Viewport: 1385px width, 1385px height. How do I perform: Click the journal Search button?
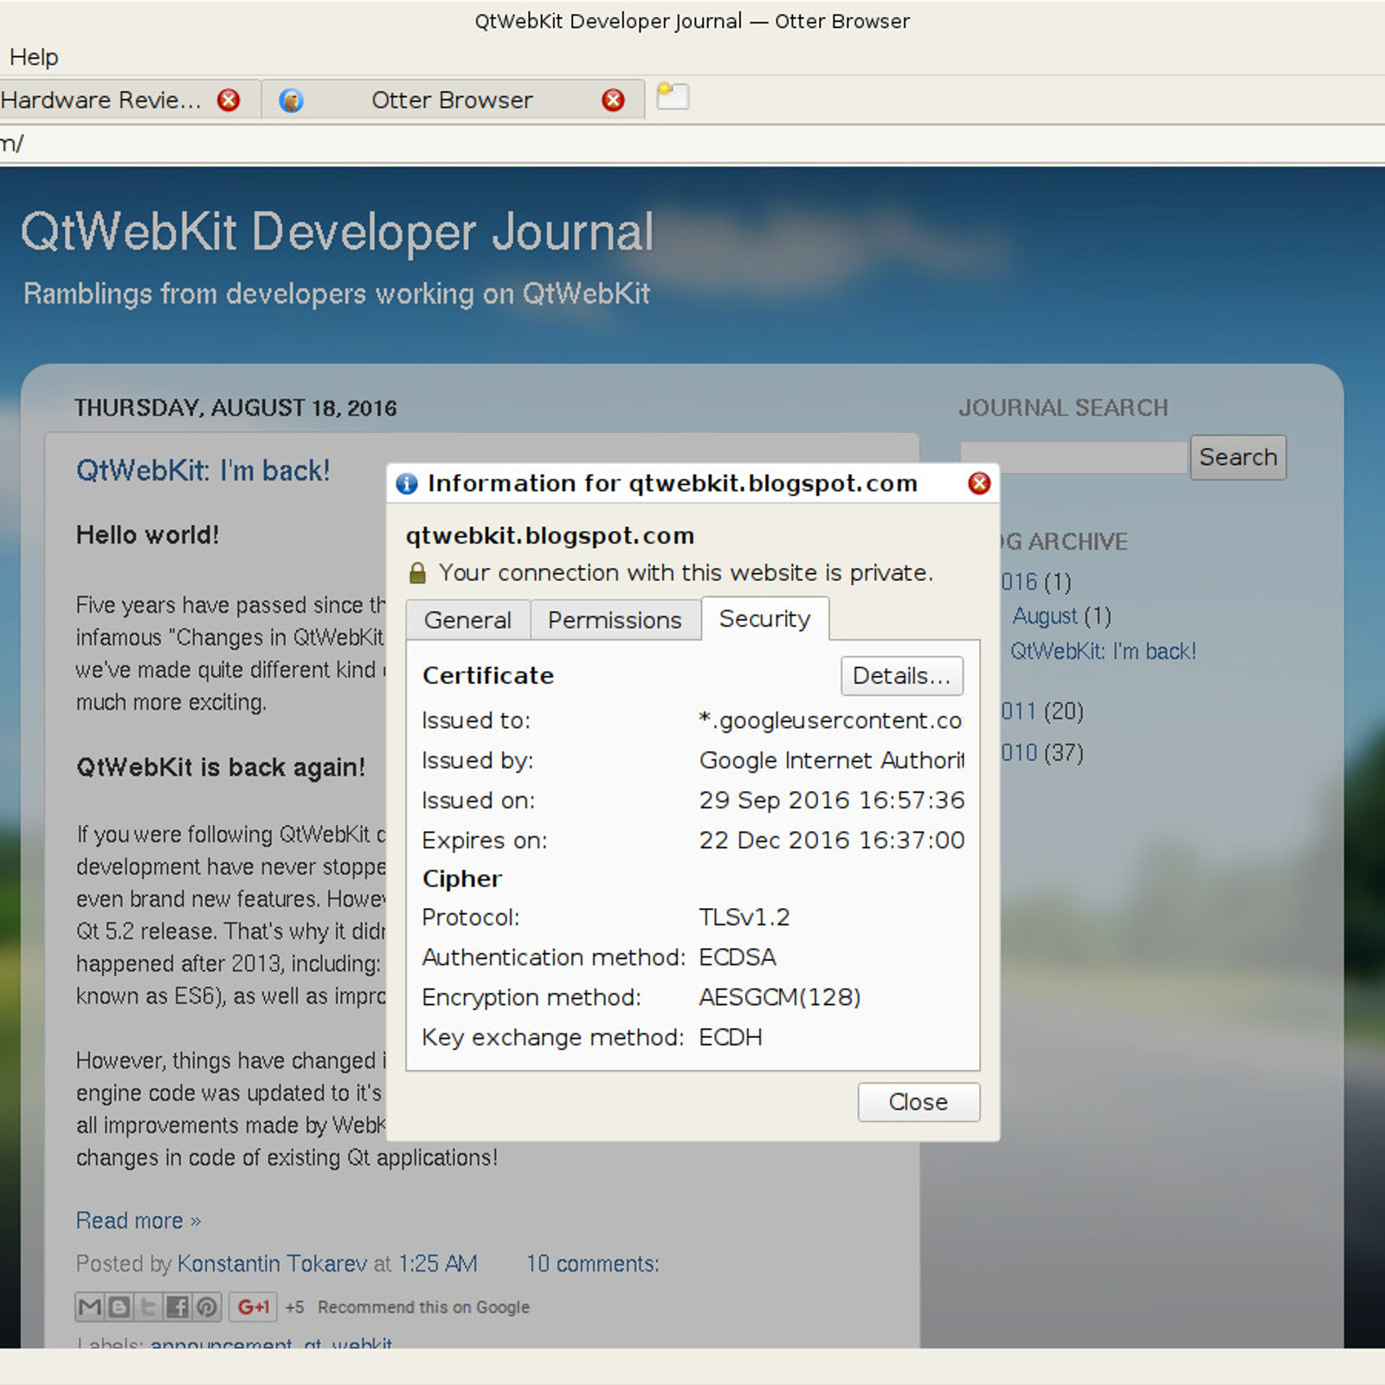(1237, 457)
